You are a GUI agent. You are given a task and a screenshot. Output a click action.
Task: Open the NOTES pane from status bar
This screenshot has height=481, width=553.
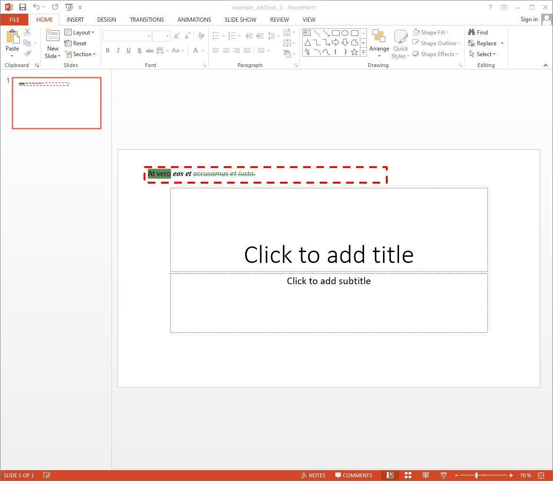click(313, 475)
